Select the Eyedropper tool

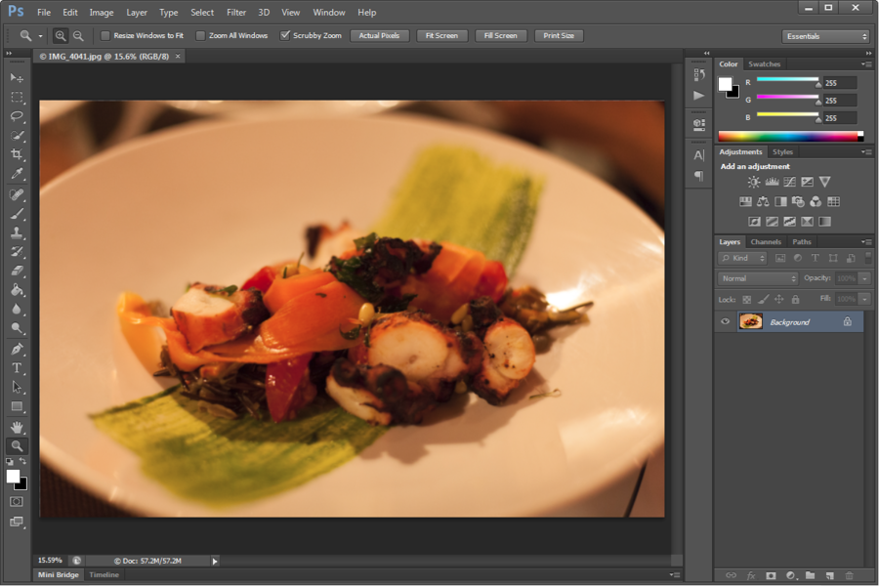[17, 174]
